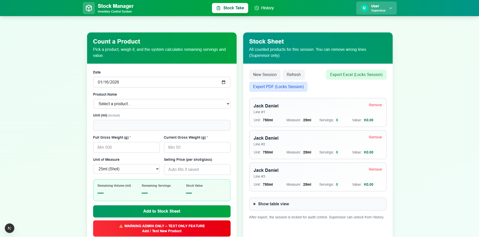
Task: Click the admin Add / Test New Product button
Action: [x=162, y=228]
